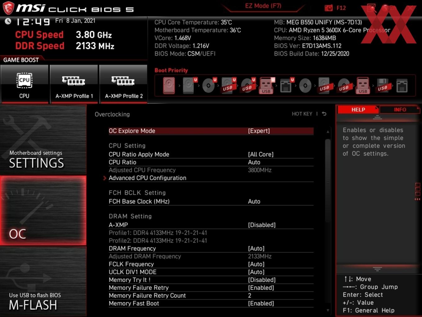Open the search magnifier icon in top bar
This screenshot has height=317, width=422.
[371, 8]
